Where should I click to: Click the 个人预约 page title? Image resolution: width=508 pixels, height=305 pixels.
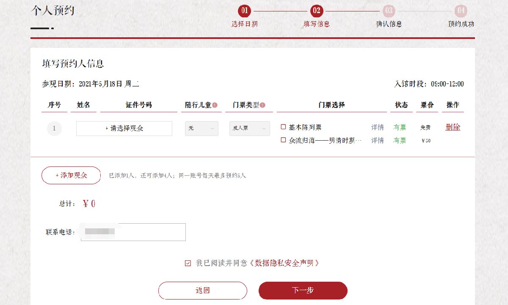pos(52,11)
